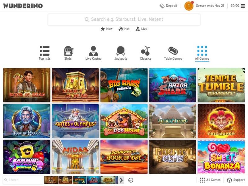
Task: Filter by New games
Action: pos(107,29)
